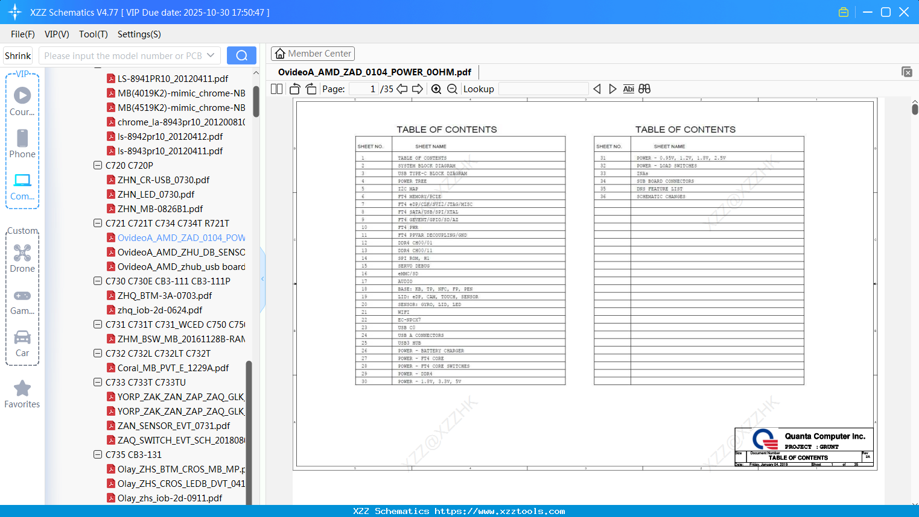Collapse the C730 C730E CB3-111 CB3-111P node
919x517 pixels.
(98, 281)
